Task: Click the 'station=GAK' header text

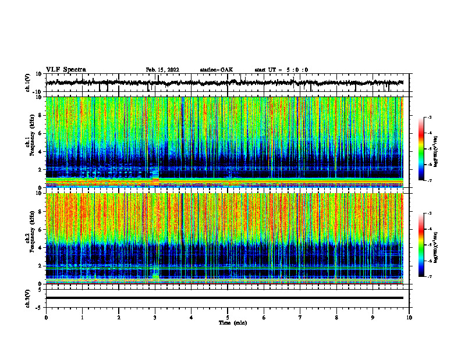Action: click(x=217, y=70)
